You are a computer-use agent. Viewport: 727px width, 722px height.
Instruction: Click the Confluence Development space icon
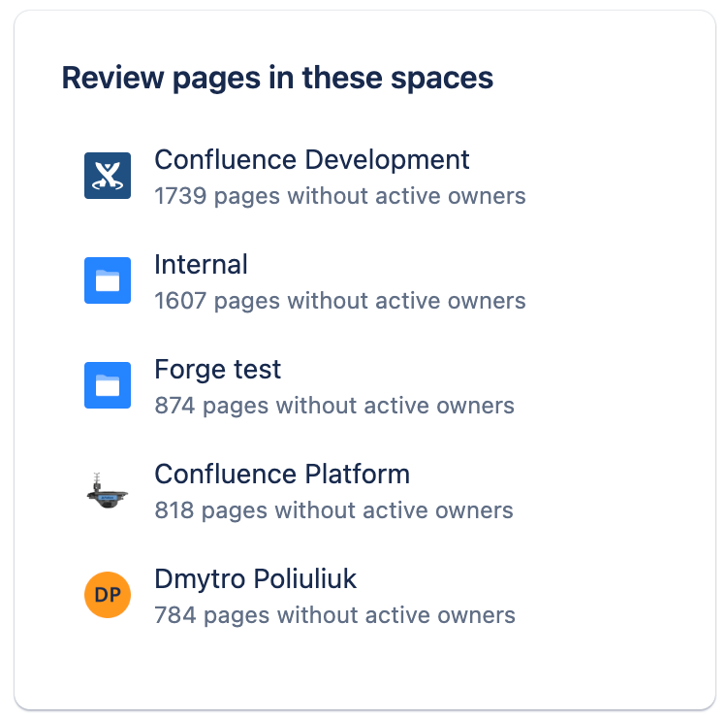108,176
